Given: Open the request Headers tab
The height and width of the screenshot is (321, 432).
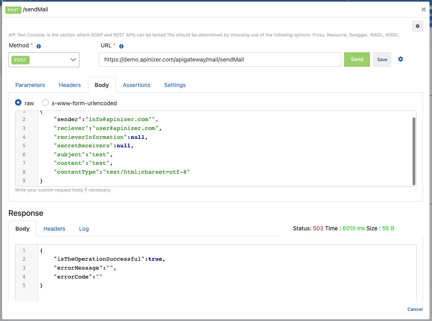Looking at the screenshot, I should [x=70, y=85].
